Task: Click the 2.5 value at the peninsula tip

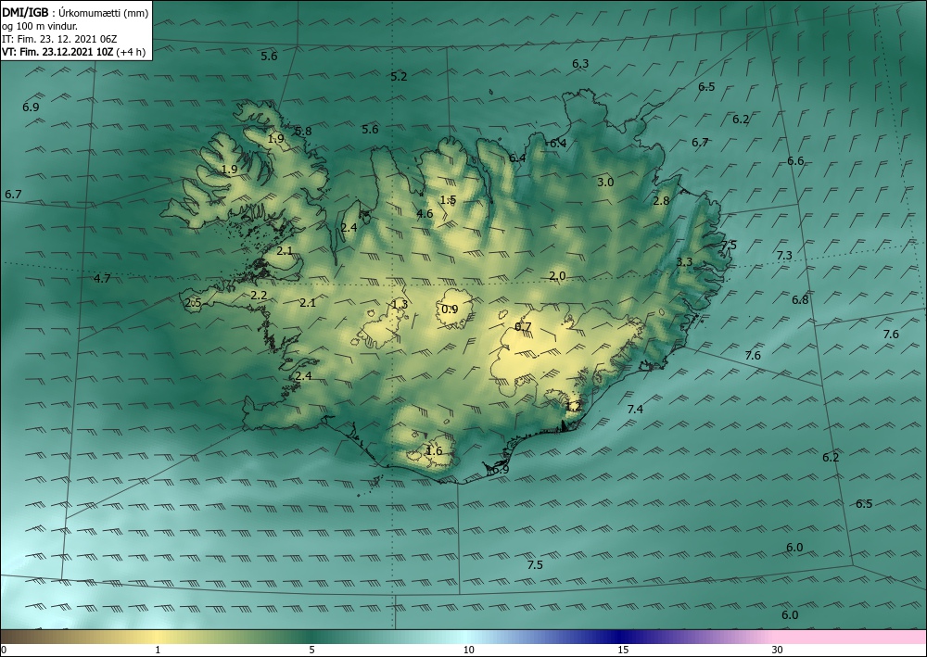Action: 194,303
